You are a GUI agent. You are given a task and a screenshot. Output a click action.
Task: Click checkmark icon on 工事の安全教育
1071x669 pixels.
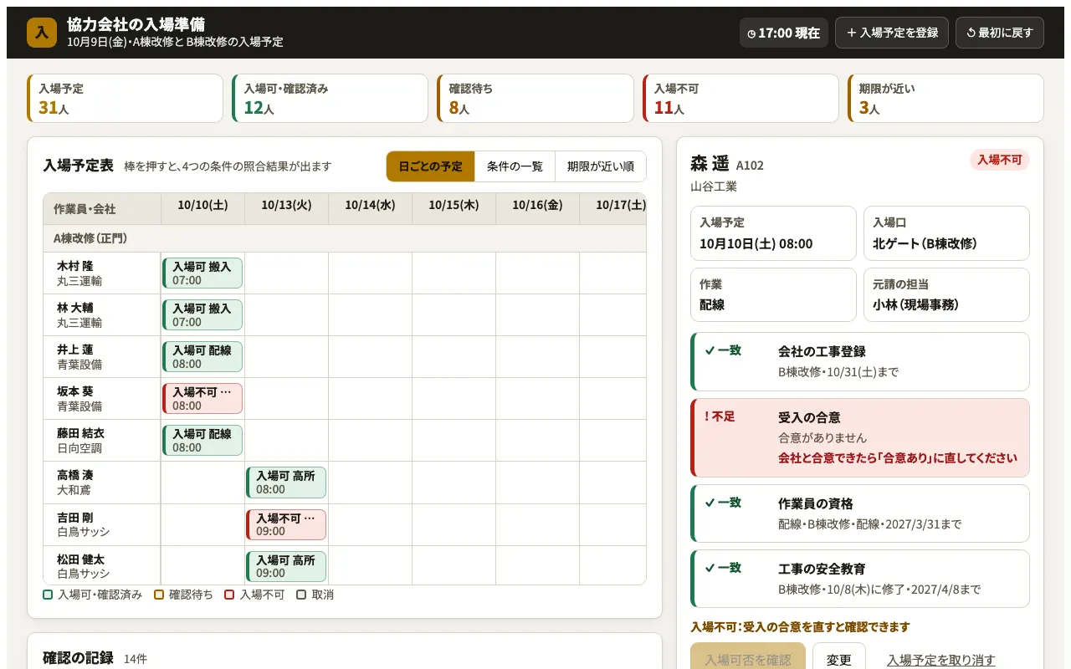click(710, 568)
